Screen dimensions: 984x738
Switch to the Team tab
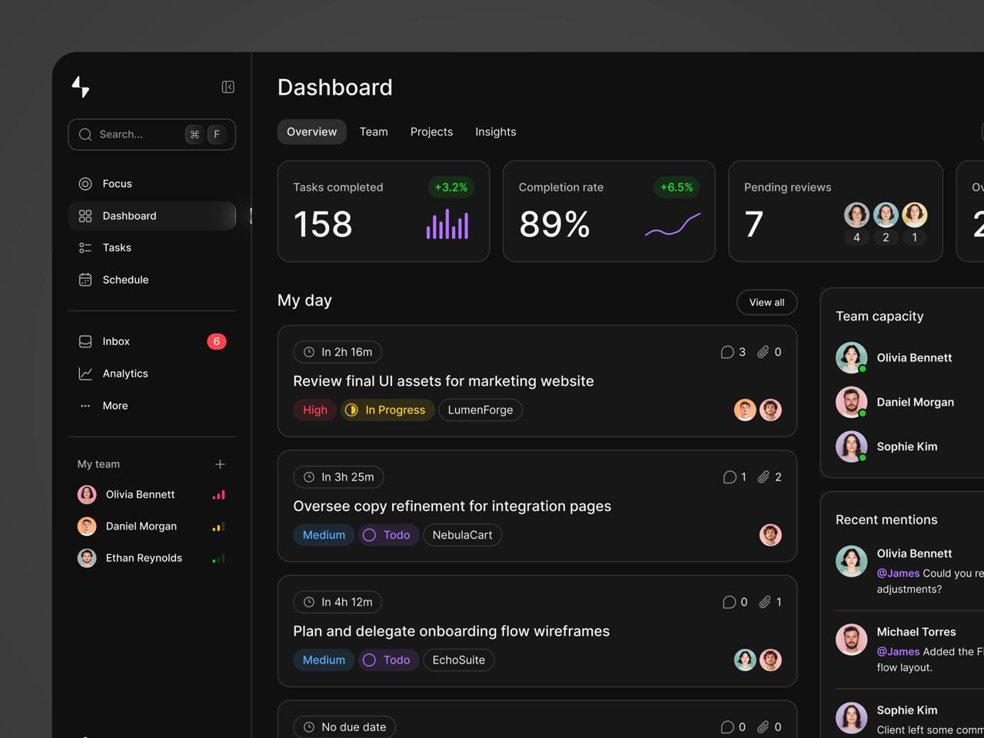click(x=374, y=132)
